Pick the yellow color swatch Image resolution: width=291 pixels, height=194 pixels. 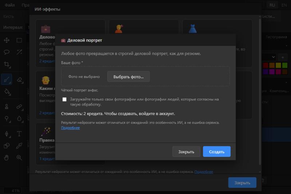(278, 65)
